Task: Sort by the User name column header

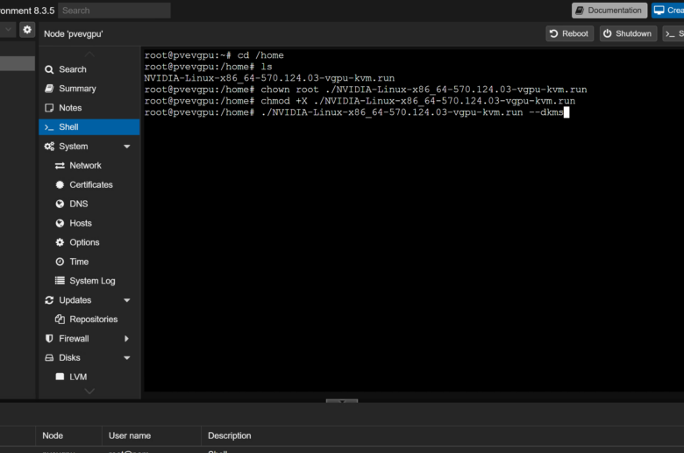Action: (x=152, y=435)
